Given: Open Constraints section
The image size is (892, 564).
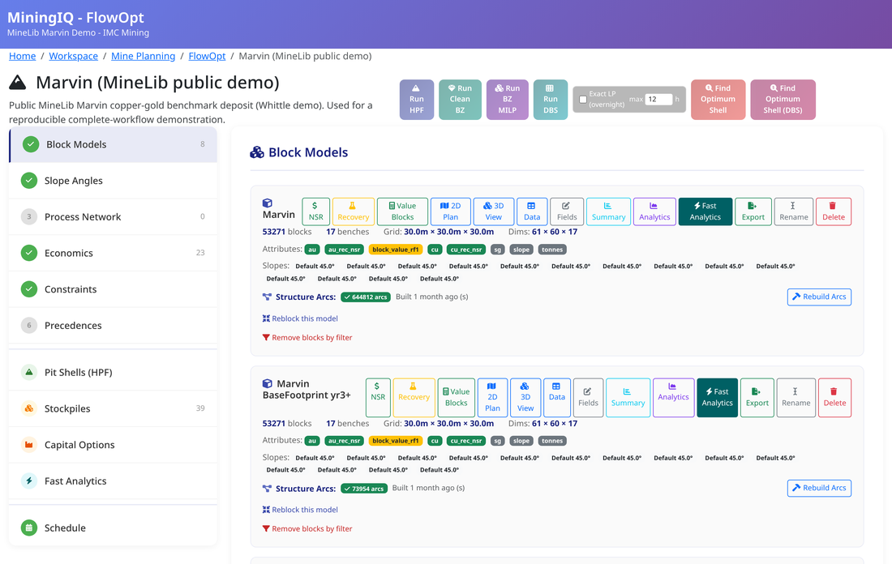Looking at the screenshot, I should pos(114,289).
